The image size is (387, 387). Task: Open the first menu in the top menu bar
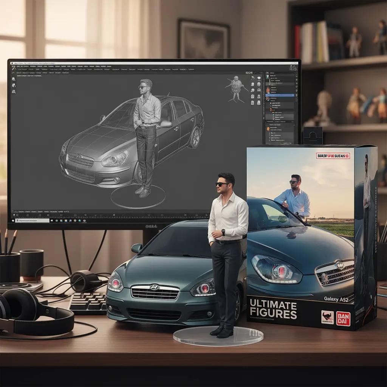[x=18, y=67]
